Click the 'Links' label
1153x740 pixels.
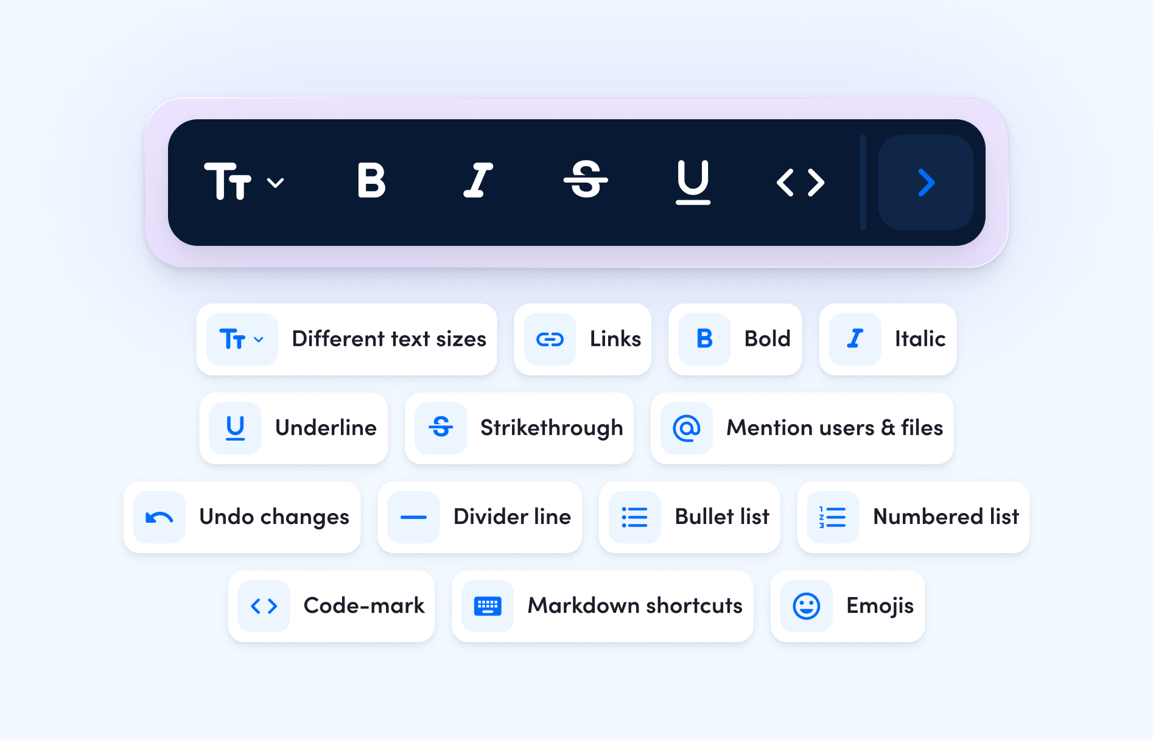click(615, 339)
